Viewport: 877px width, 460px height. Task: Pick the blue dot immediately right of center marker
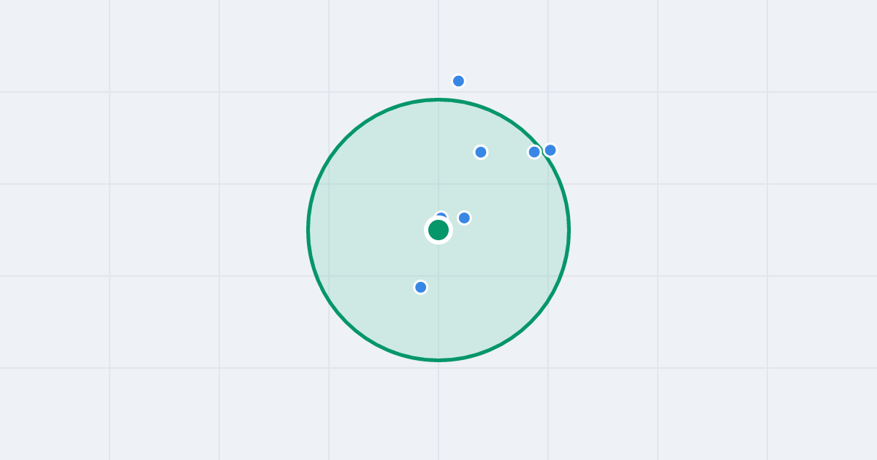pyautogui.click(x=464, y=218)
